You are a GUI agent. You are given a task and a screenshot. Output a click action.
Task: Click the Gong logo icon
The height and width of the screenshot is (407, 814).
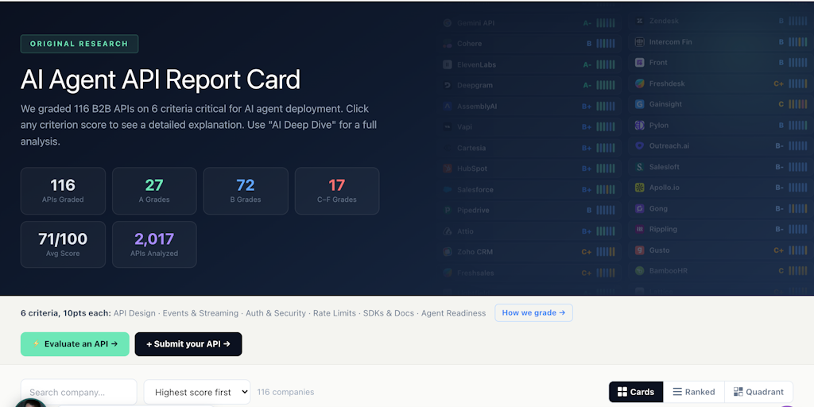point(640,208)
